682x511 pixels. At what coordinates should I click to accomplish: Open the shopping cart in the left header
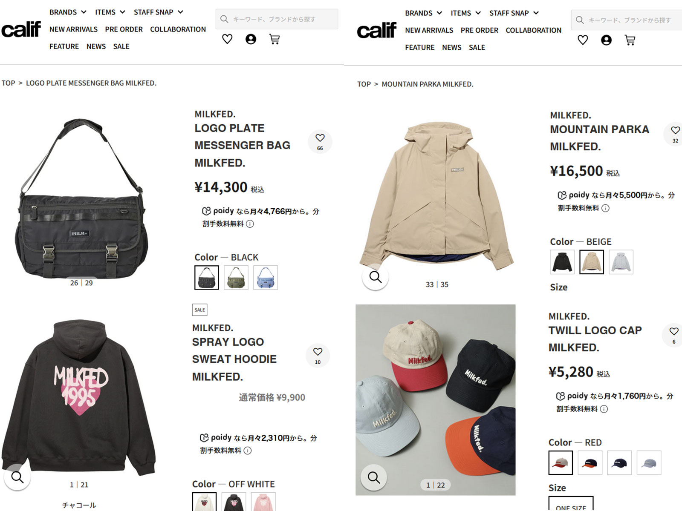pos(275,40)
